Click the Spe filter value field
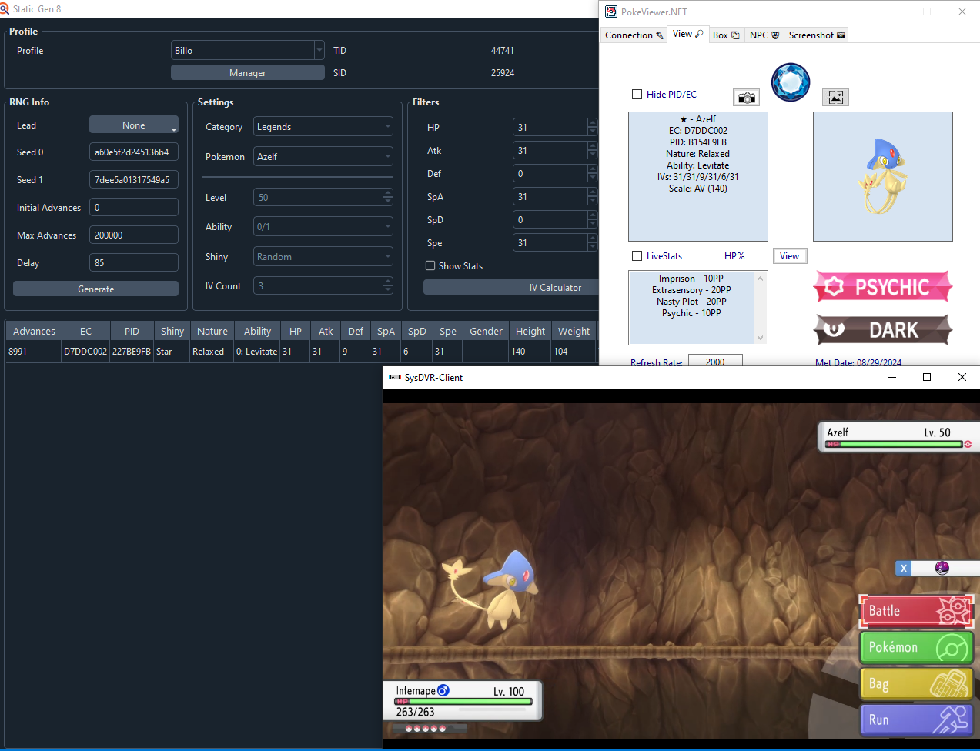 550,242
